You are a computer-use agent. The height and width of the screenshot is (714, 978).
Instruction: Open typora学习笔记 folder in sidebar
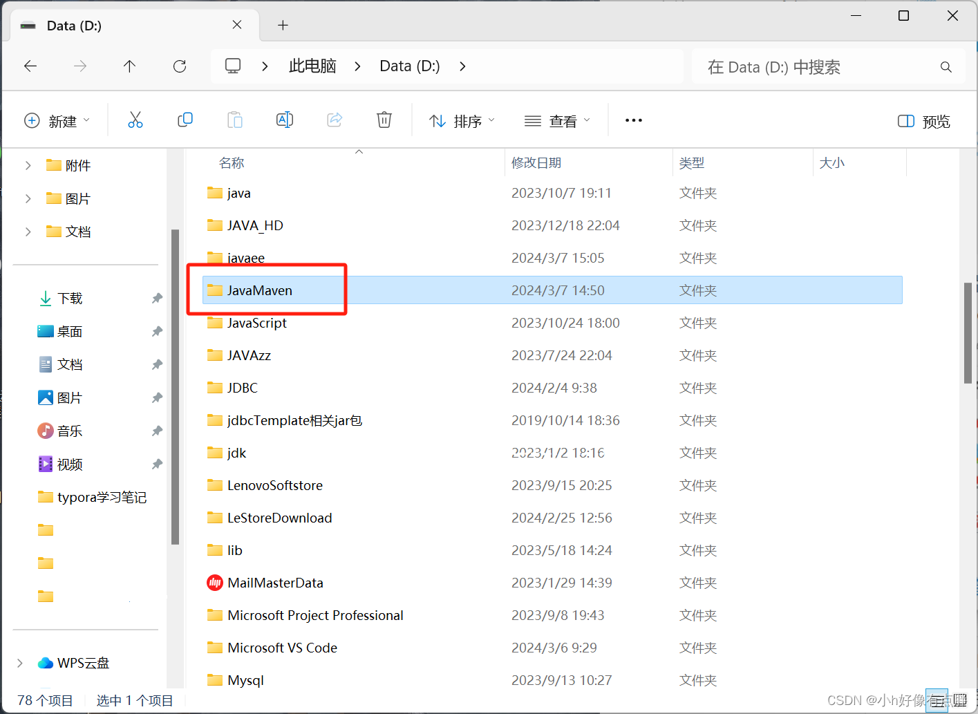coord(93,497)
